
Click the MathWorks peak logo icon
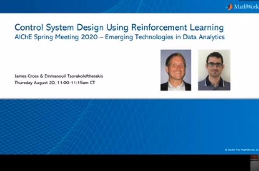click(230, 7)
